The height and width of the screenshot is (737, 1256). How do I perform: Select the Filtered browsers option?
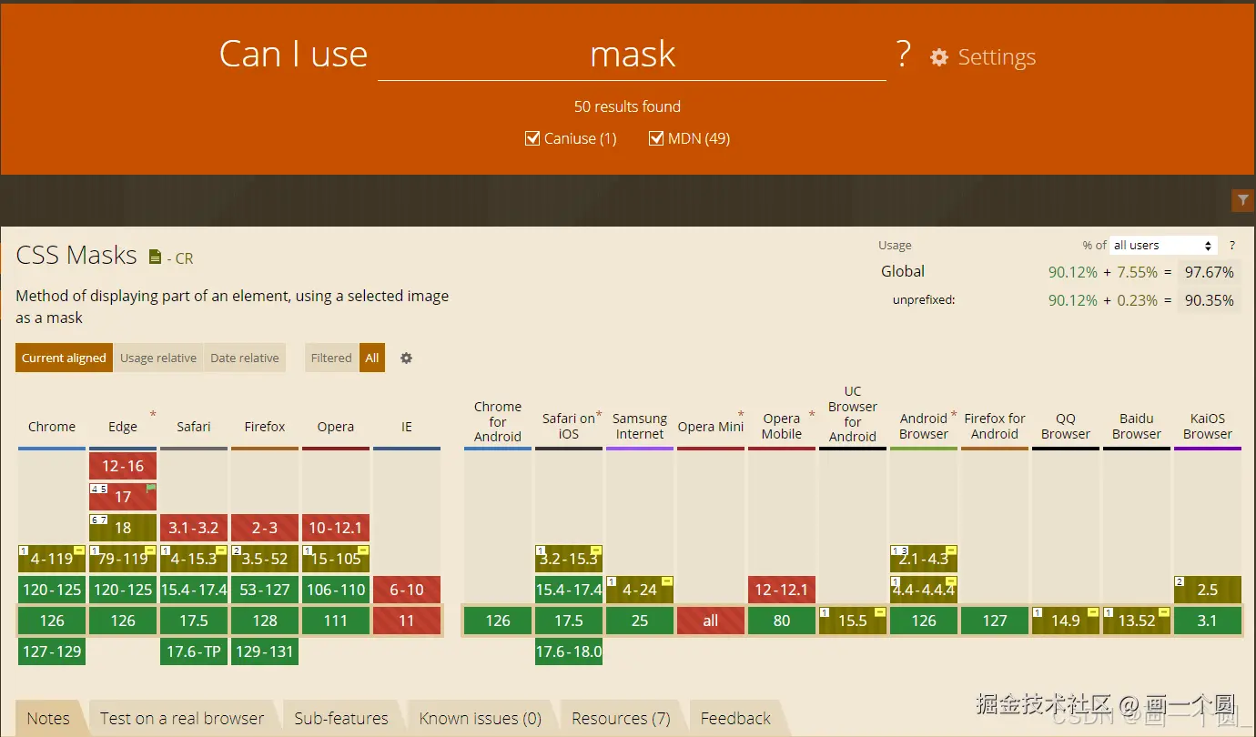click(x=331, y=358)
